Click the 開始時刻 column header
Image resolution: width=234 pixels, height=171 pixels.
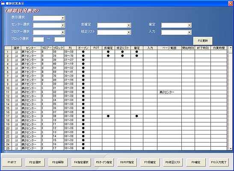[x=188, y=48]
